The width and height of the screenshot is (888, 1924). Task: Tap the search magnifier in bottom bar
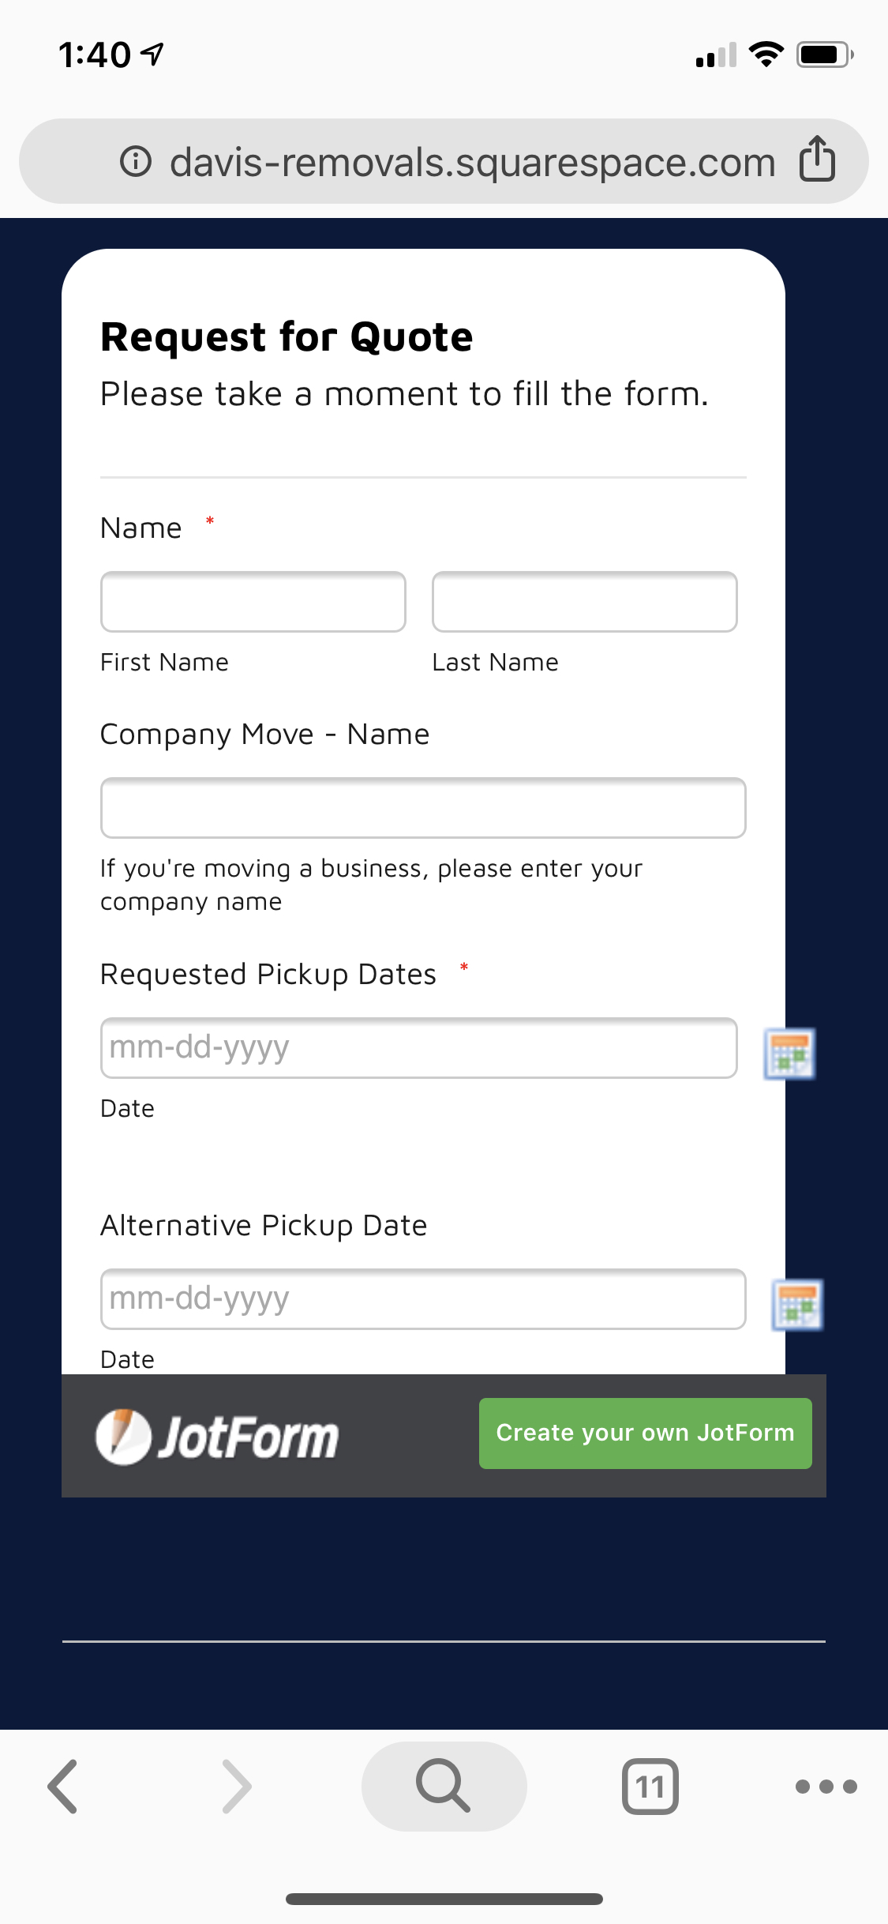point(444,1786)
